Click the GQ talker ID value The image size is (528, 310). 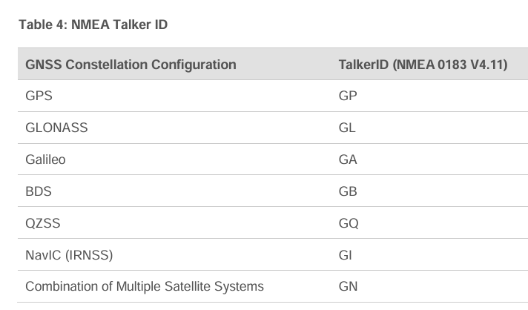[x=349, y=223]
